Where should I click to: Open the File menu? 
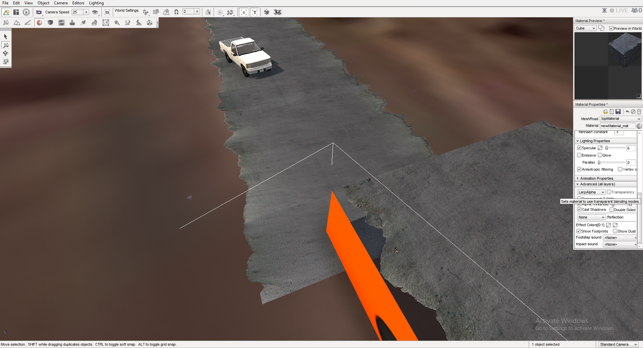tap(5, 3)
